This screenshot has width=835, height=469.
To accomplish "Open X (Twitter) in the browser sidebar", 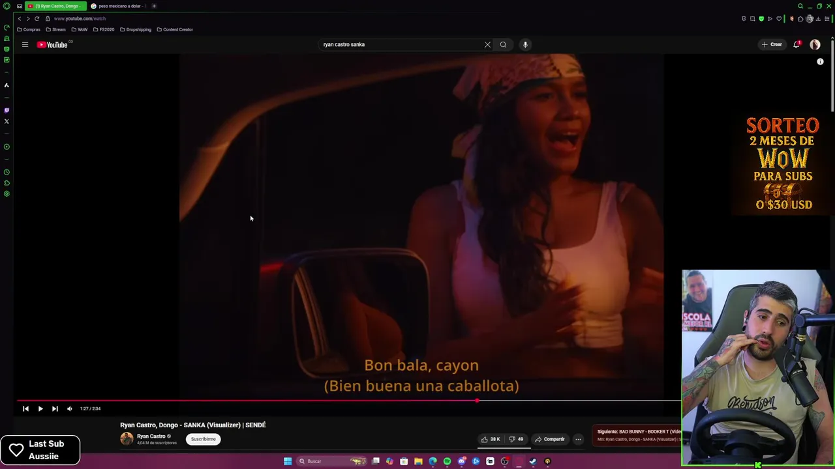I will coord(7,121).
